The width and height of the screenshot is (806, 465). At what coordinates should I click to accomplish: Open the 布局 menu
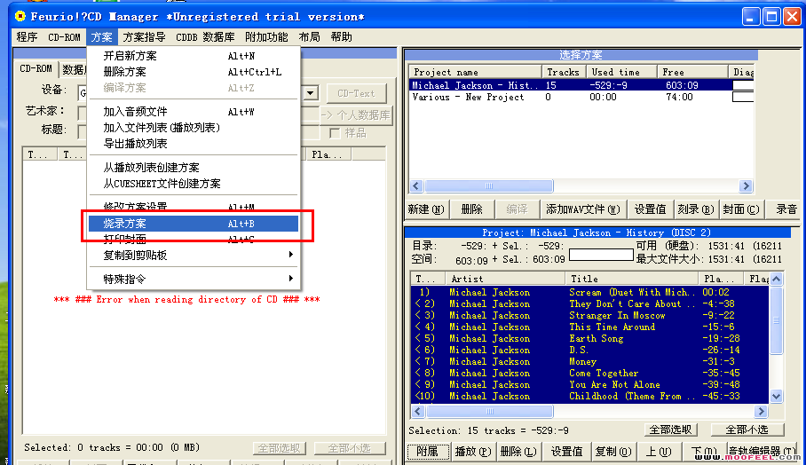pyautogui.click(x=309, y=37)
